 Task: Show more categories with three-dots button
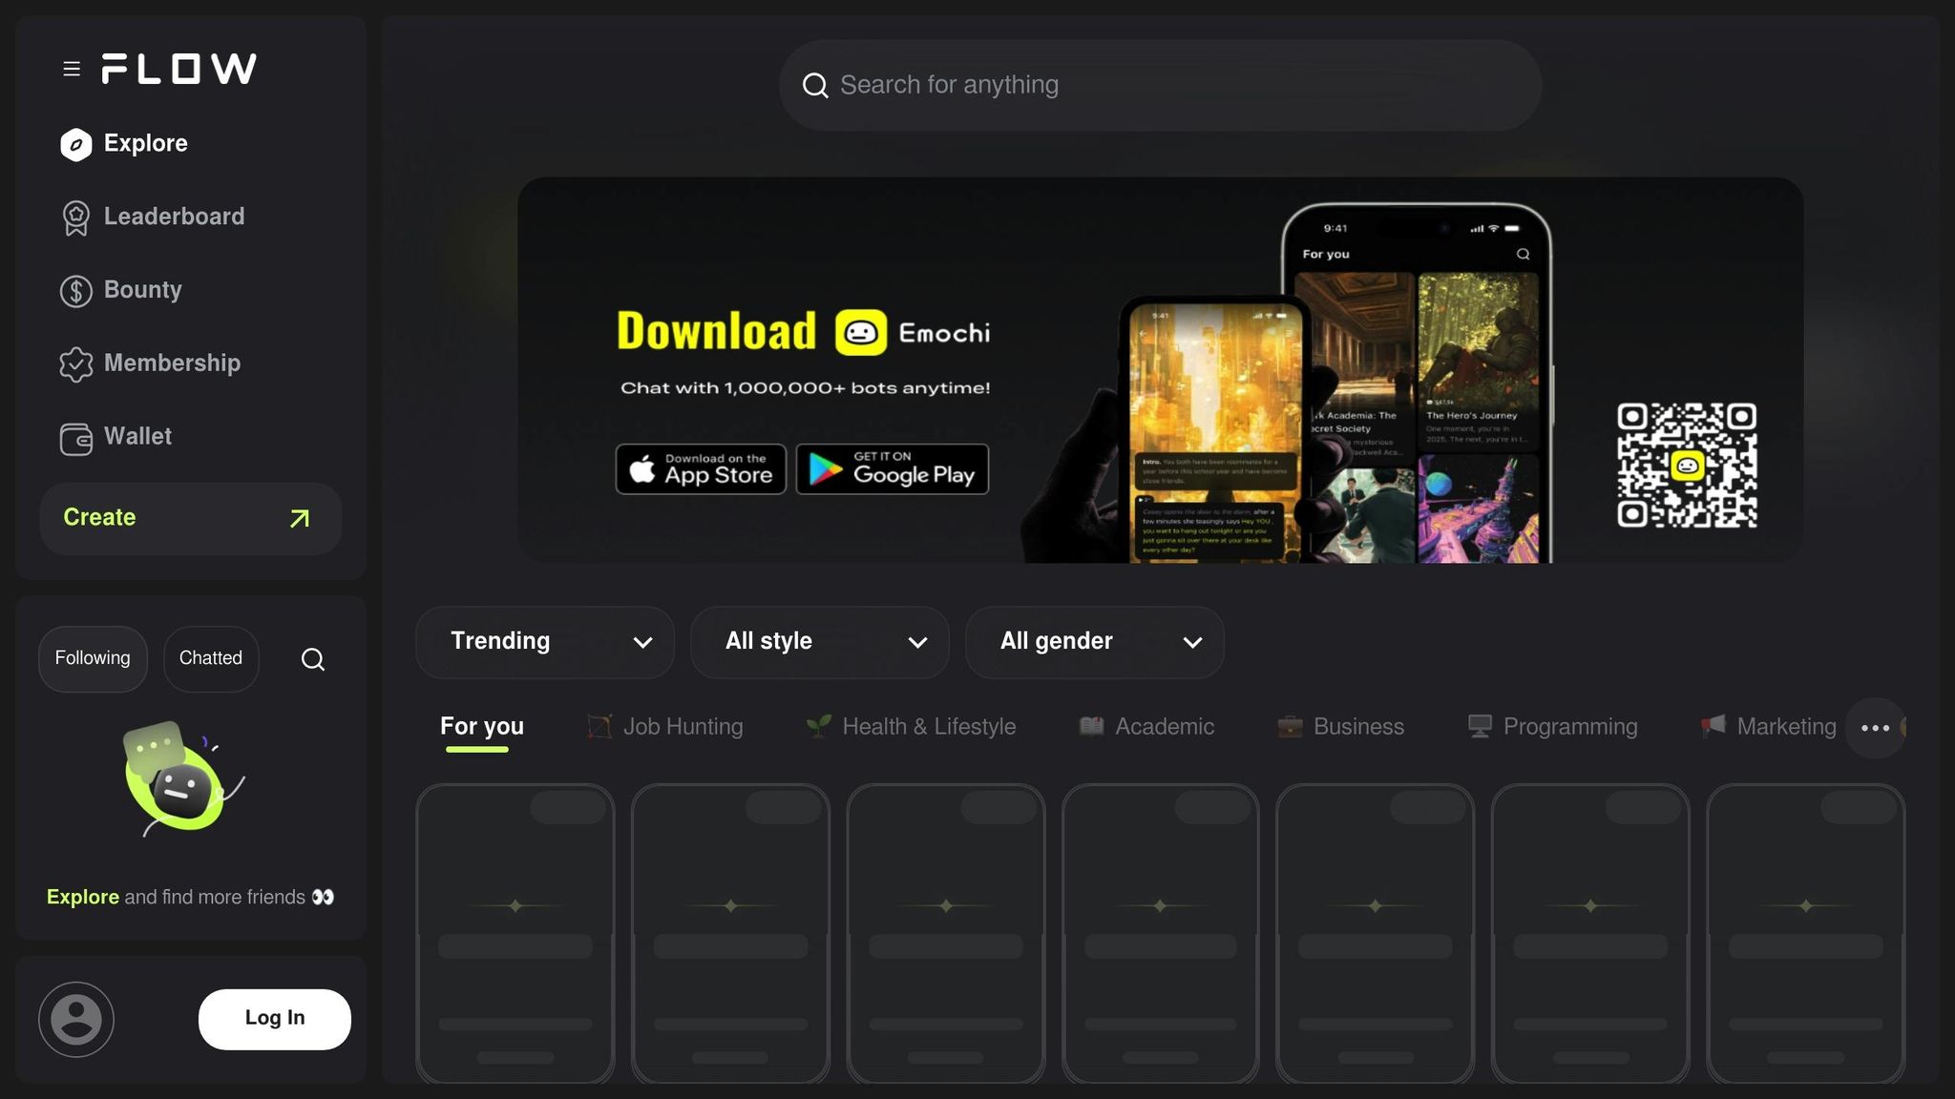(x=1875, y=728)
